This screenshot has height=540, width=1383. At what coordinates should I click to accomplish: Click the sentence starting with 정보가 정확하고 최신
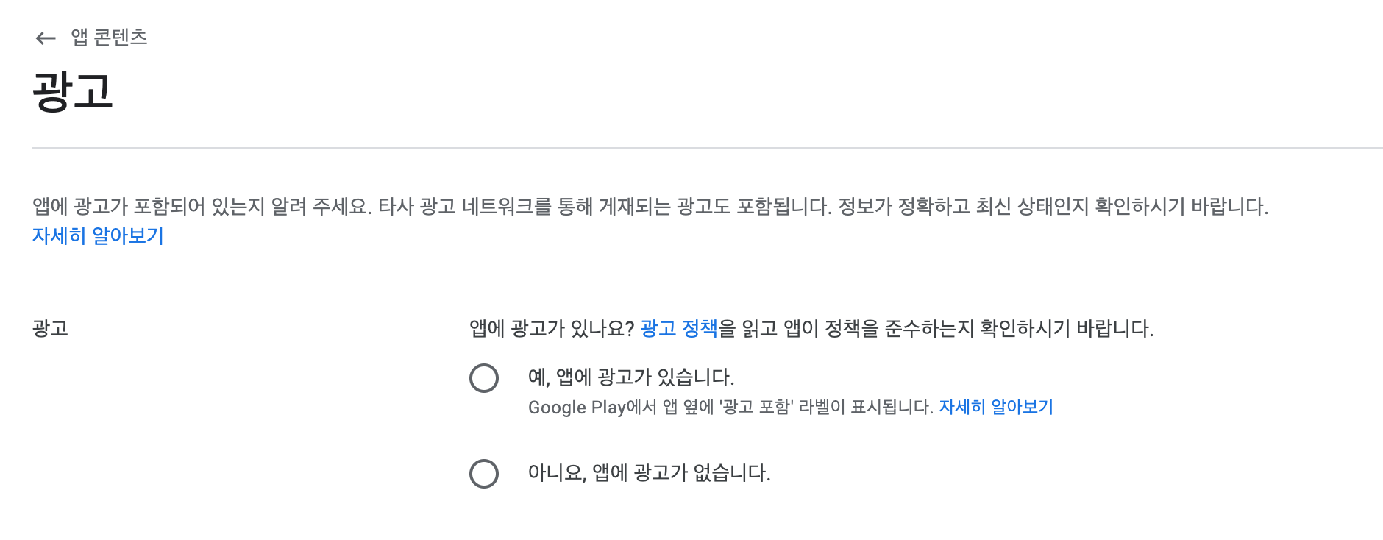[1052, 207]
